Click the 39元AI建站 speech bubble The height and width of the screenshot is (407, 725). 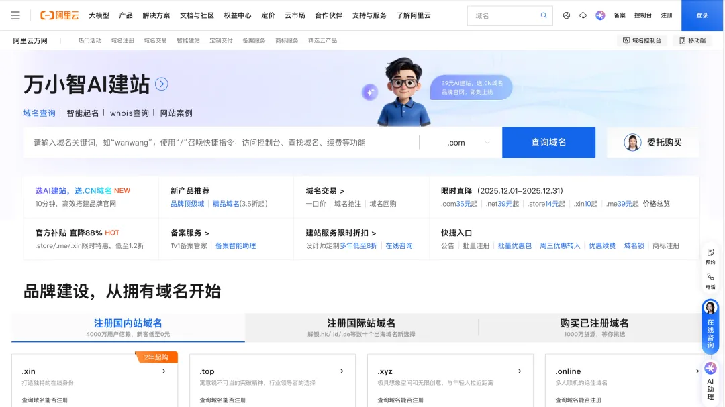471,87
